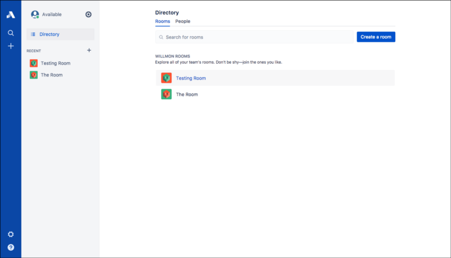Open The Room from the Recent list

pyautogui.click(x=51, y=75)
